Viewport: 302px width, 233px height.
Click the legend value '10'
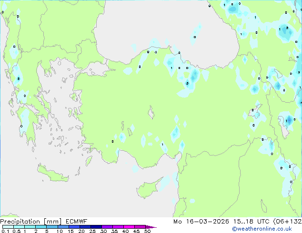click(60, 231)
